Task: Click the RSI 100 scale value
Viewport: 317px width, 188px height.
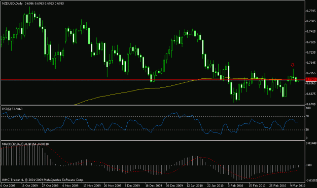Action: 308,108
